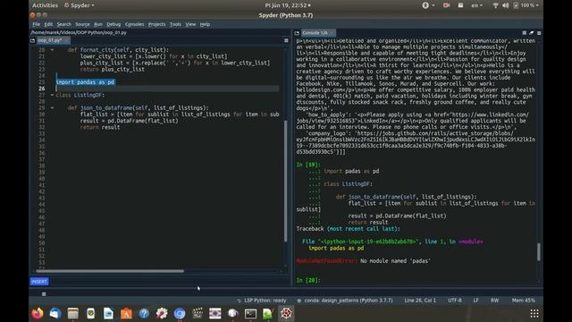Open the Spyder app menu in top bar
This screenshot has height=322, width=572.
click(x=80, y=5)
